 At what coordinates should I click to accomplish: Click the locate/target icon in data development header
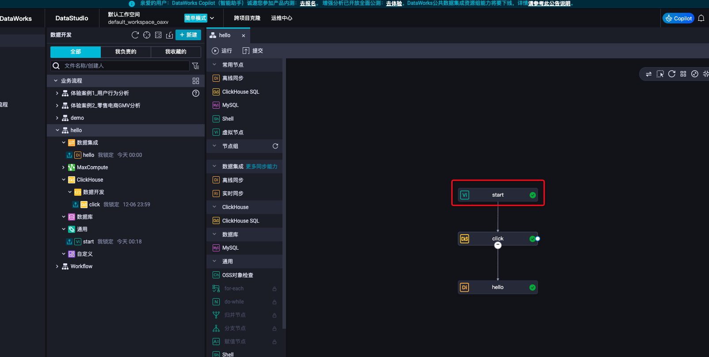coord(147,35)
